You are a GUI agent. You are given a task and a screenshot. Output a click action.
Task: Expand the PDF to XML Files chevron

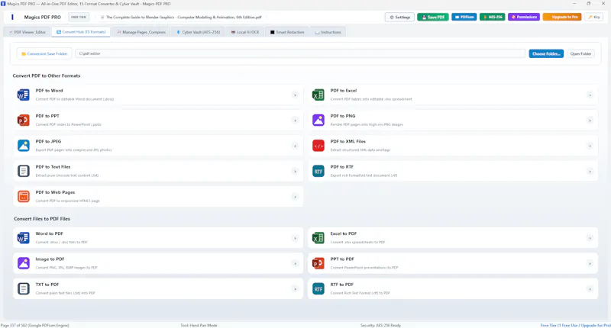(590, 146)
